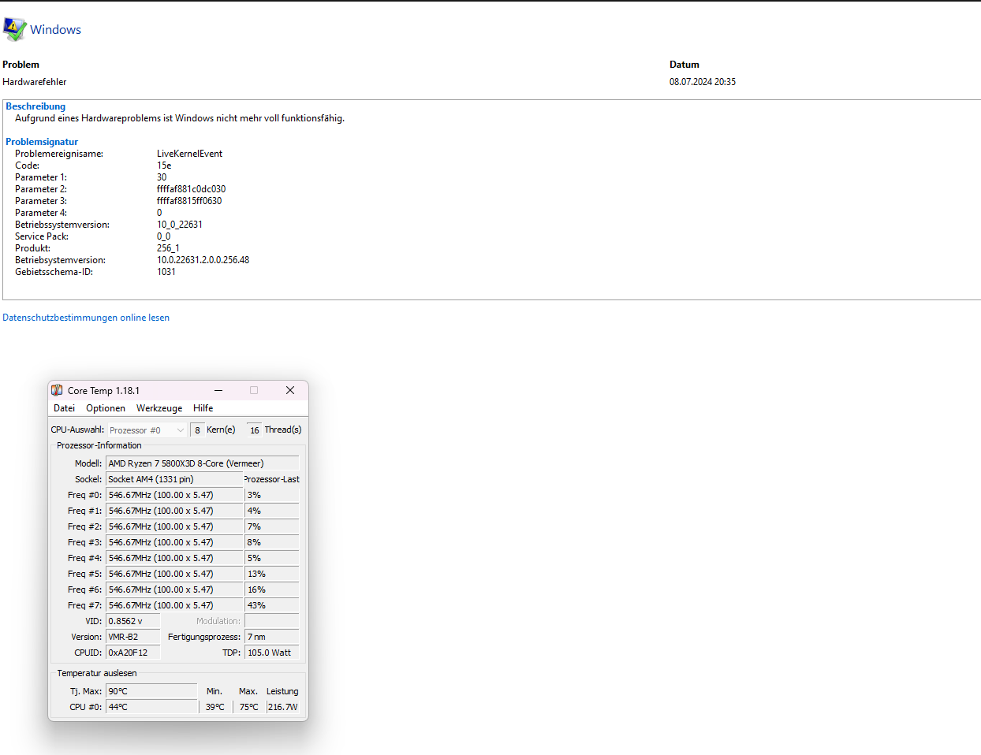
Task: Click the Freq #0 frequency value
Action: tap(174, 495)
